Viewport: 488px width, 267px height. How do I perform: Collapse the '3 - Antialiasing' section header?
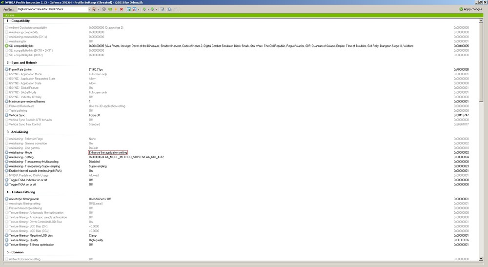coord(17,132)
